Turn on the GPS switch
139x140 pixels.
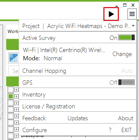(x=127, y=82)
